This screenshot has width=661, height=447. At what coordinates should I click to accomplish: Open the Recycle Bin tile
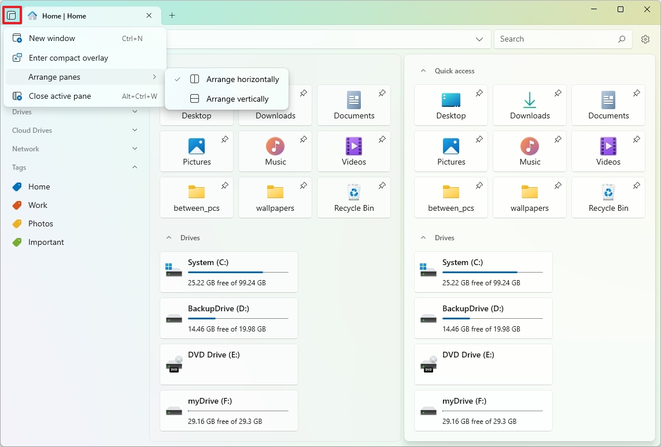coord(354,198)
